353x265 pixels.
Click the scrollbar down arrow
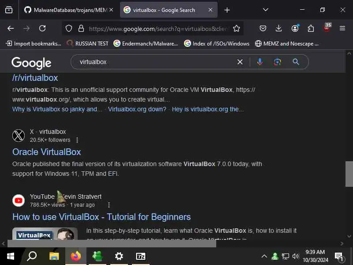pos(349,236)
